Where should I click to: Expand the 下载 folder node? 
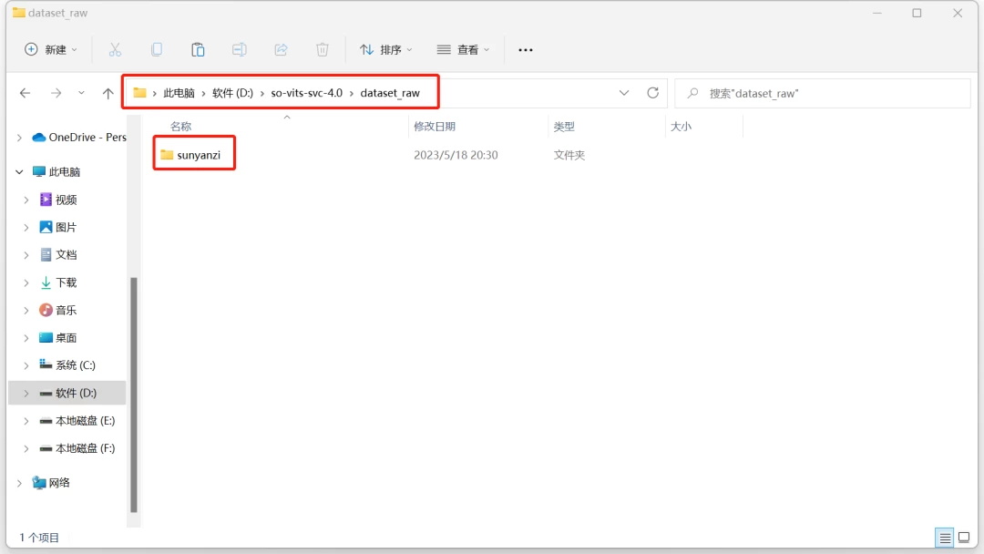(26, 283)
